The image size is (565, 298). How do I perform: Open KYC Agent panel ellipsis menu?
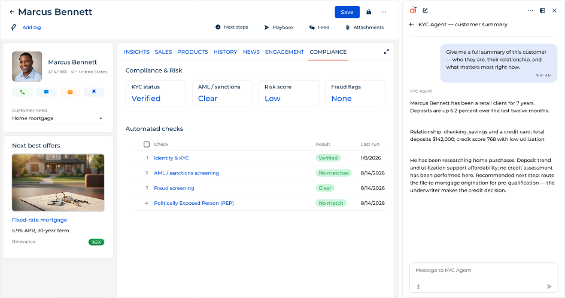pos(530,10)
